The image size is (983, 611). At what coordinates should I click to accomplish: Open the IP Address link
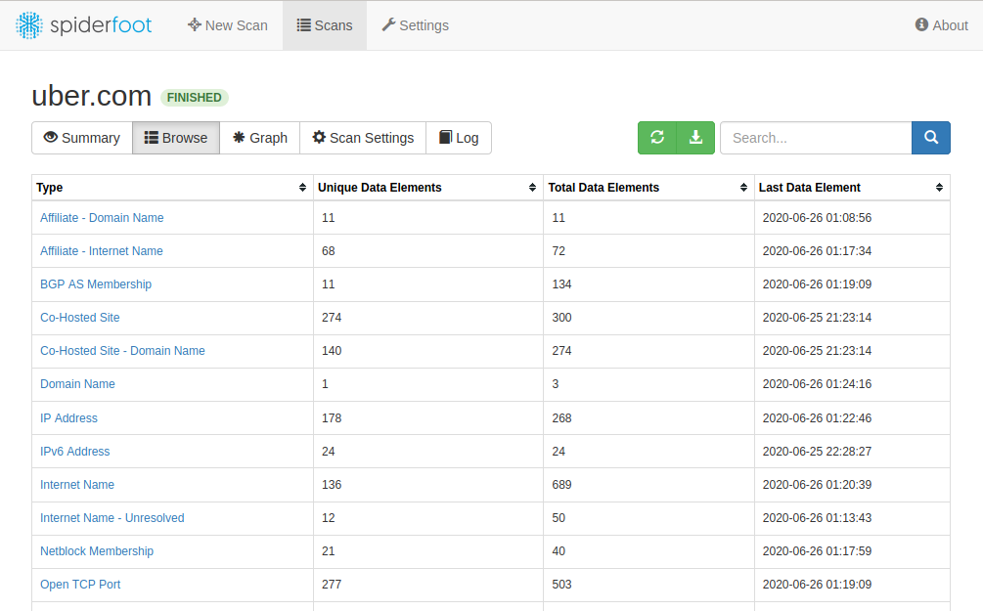(69, 418)
